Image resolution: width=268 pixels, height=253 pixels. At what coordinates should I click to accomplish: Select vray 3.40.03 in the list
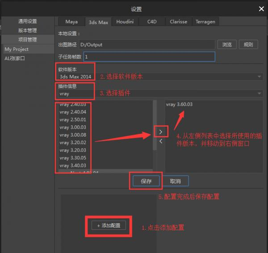tap(105, 166)
